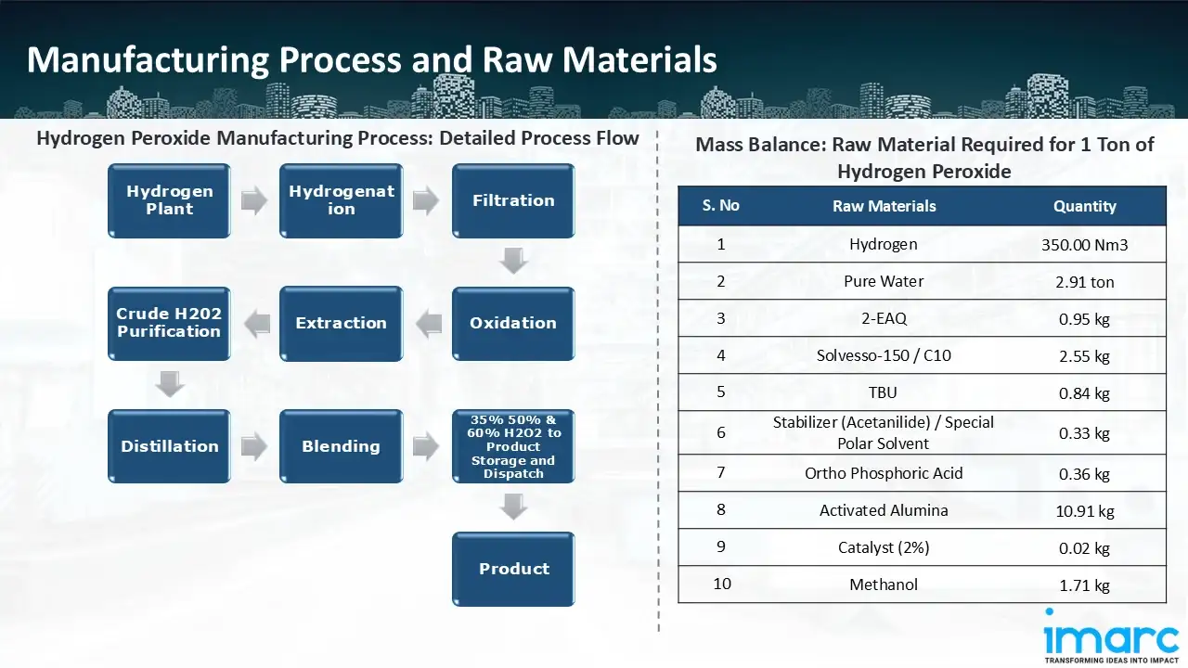
Task: Click the Filtration process block
Action: pyautogui.click(x=512, y=200)
